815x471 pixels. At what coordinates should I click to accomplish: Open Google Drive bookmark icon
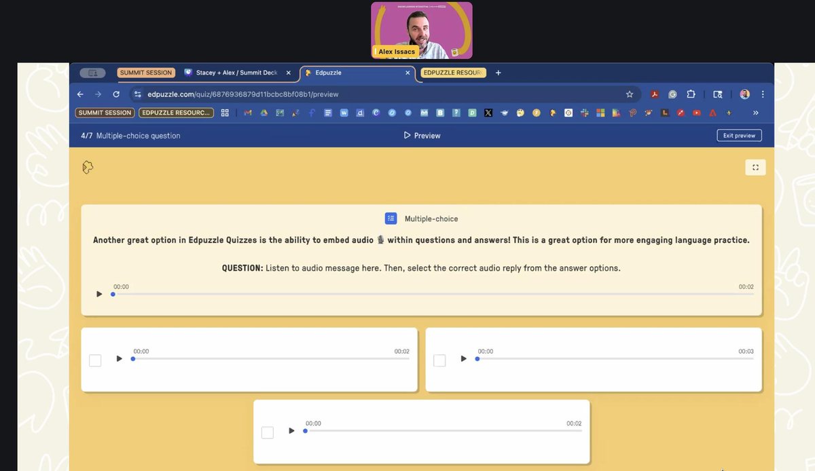pos(264,113)
